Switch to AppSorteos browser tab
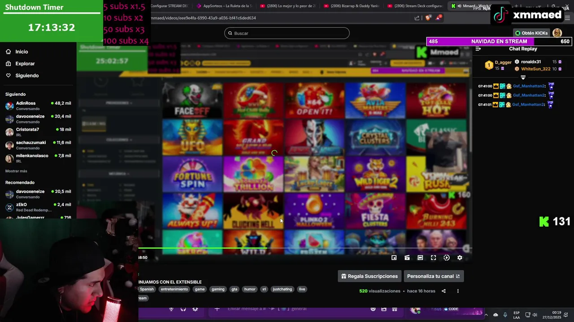Screen dimensions: 574x322 coord(224,6)
